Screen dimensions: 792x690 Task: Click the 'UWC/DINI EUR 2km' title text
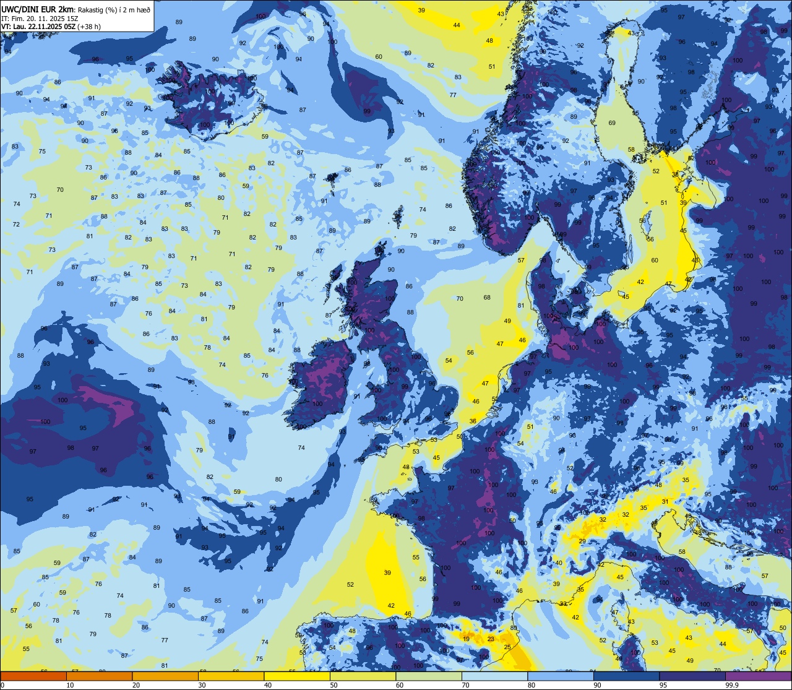[x=38, y=10]
